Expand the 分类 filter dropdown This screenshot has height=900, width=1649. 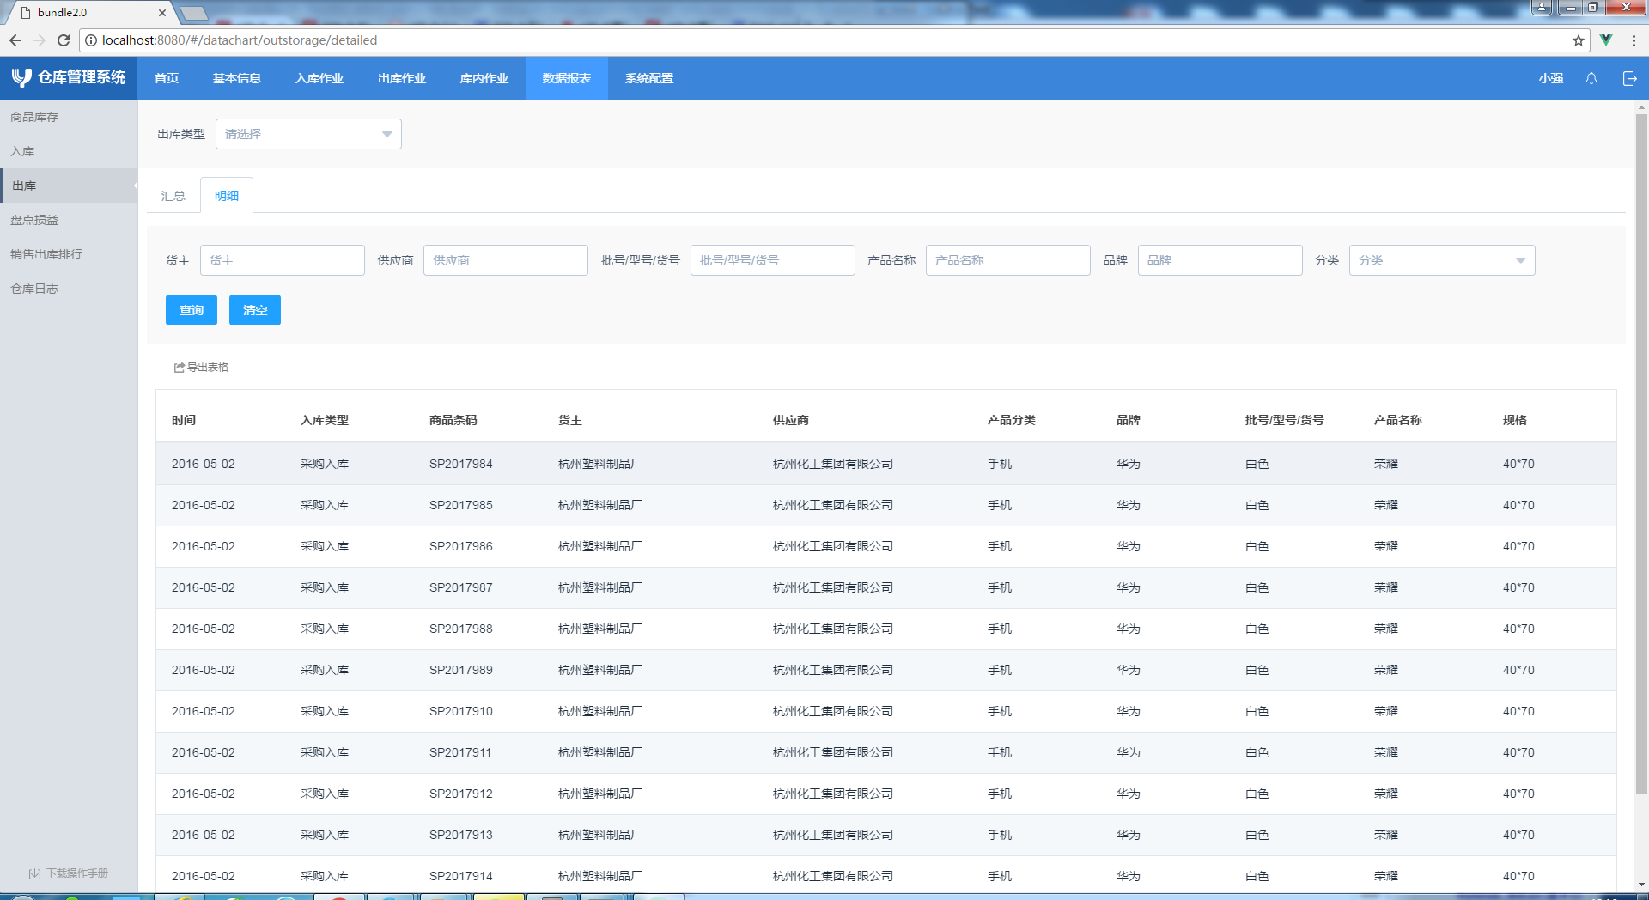tap(1442, 260)
